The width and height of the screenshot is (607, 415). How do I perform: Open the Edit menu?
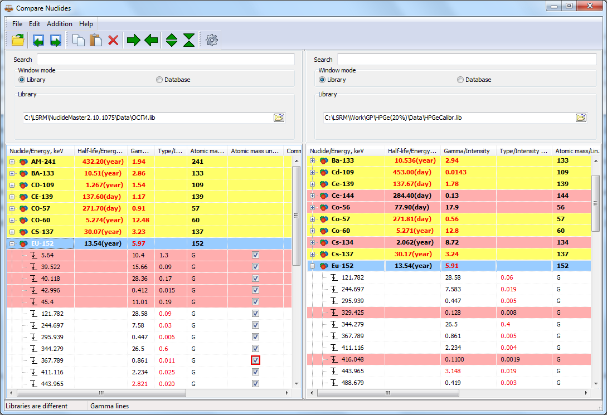tap(35, 24)
